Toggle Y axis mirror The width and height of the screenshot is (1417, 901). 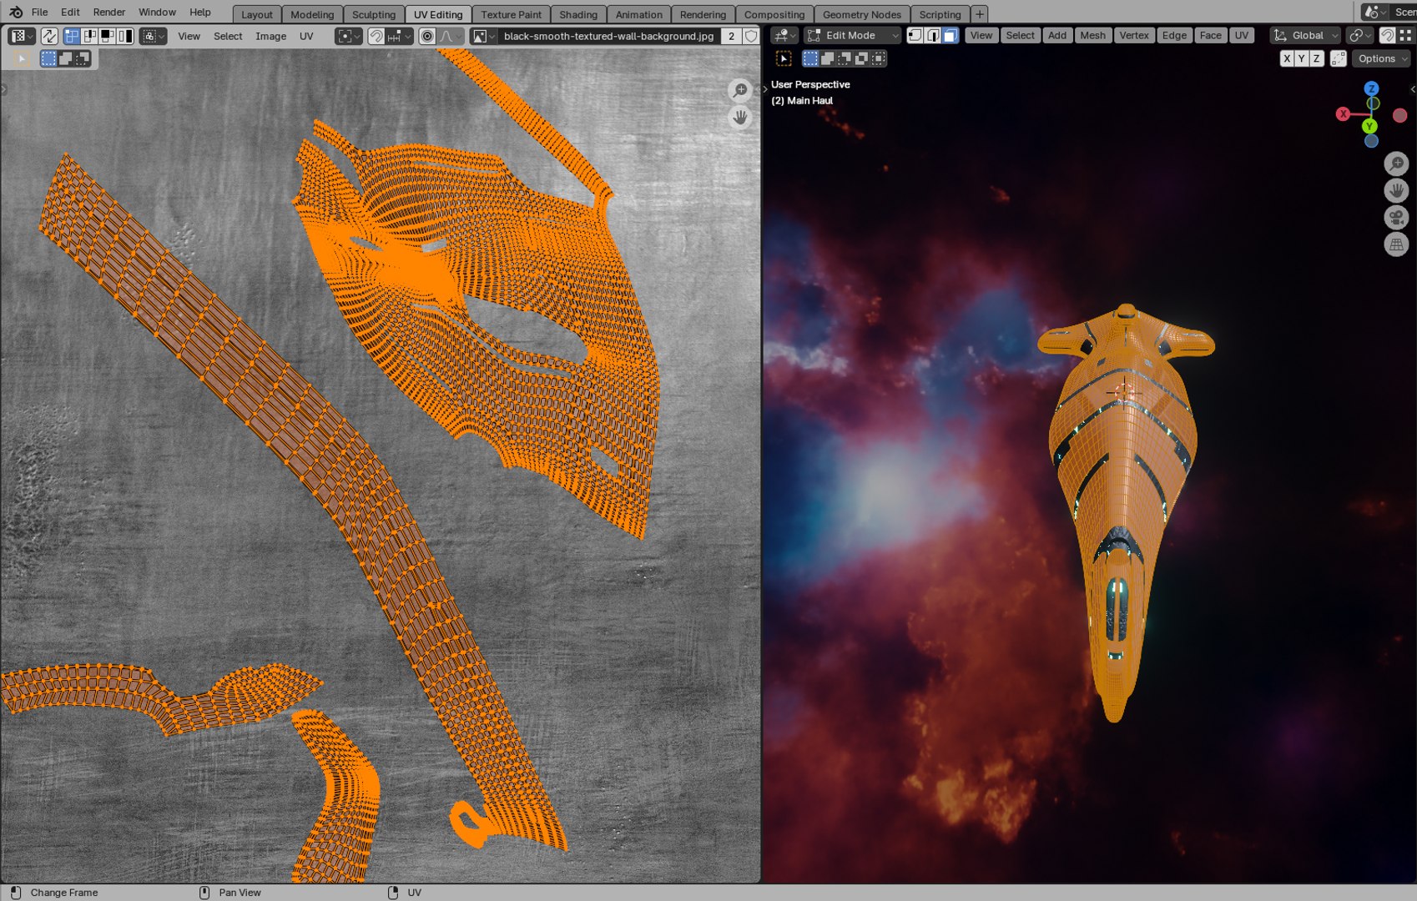(x=1302, y=58)
